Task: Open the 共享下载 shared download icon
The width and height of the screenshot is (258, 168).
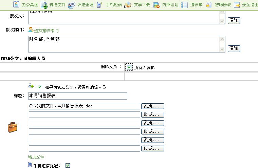Action: pos(128,5)
